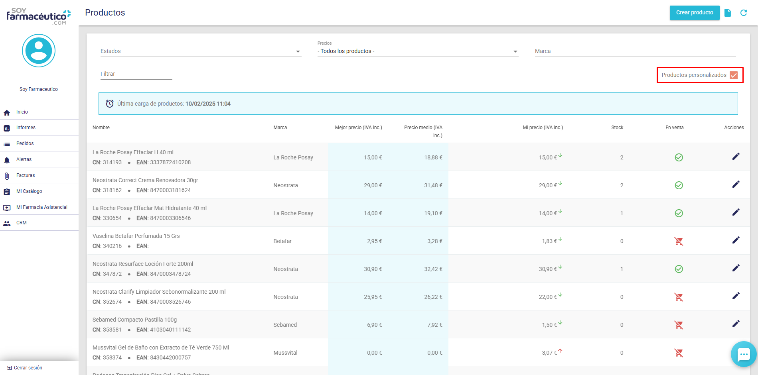Click the document export icon
This screenshot has height=375, width=758.
[x=728, y=13]
